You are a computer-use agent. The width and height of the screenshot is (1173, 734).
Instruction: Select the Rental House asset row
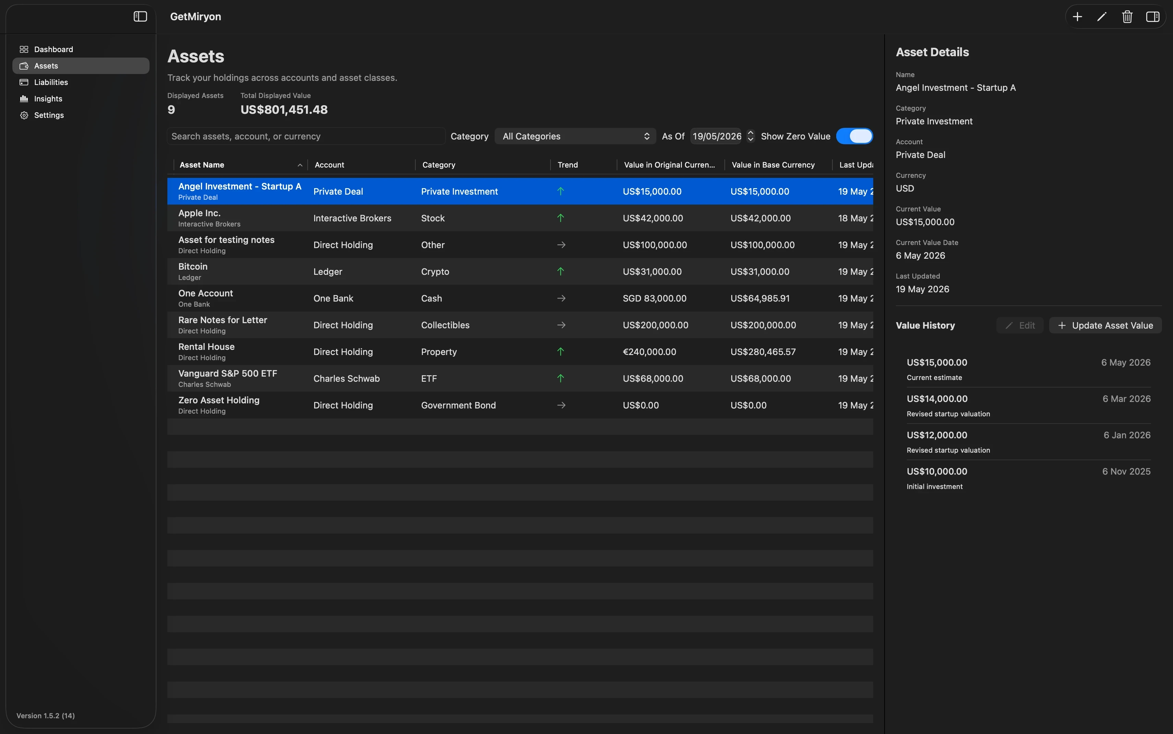coord(520,352)
